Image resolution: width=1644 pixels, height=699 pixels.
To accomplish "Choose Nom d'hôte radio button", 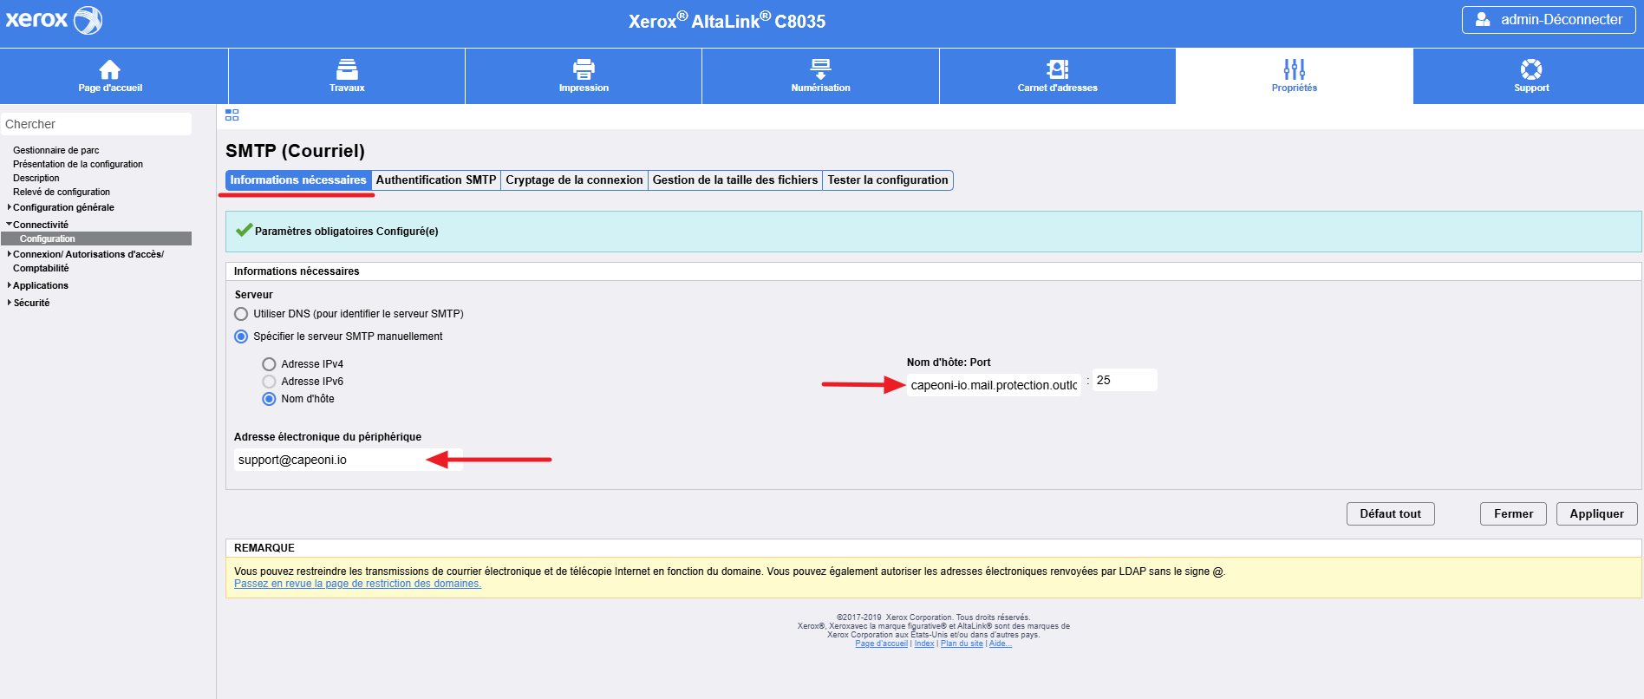I will pyautogui.click(x=269, y=399).
